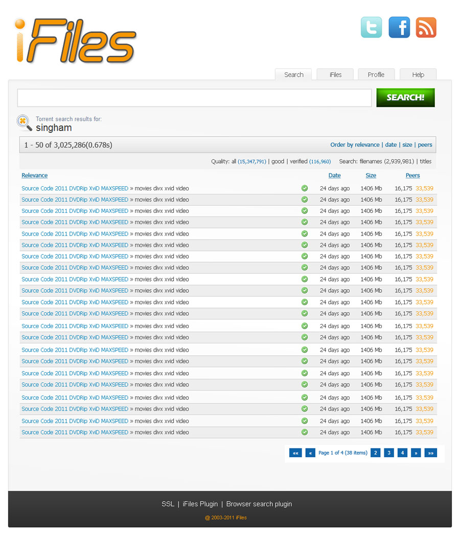Open the Help tab
This screenshot has height=540, width=460.
pyautogui.click(x=418, y=74)
